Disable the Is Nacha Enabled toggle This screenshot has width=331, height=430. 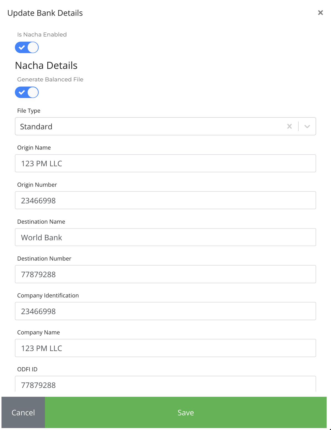[27, 47]
